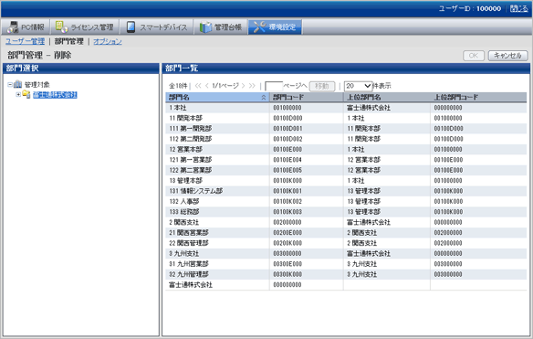The image size is (533, 339).
Task: Click department code 00300K000
Action: pyautogui.click(x=287, y=274)
